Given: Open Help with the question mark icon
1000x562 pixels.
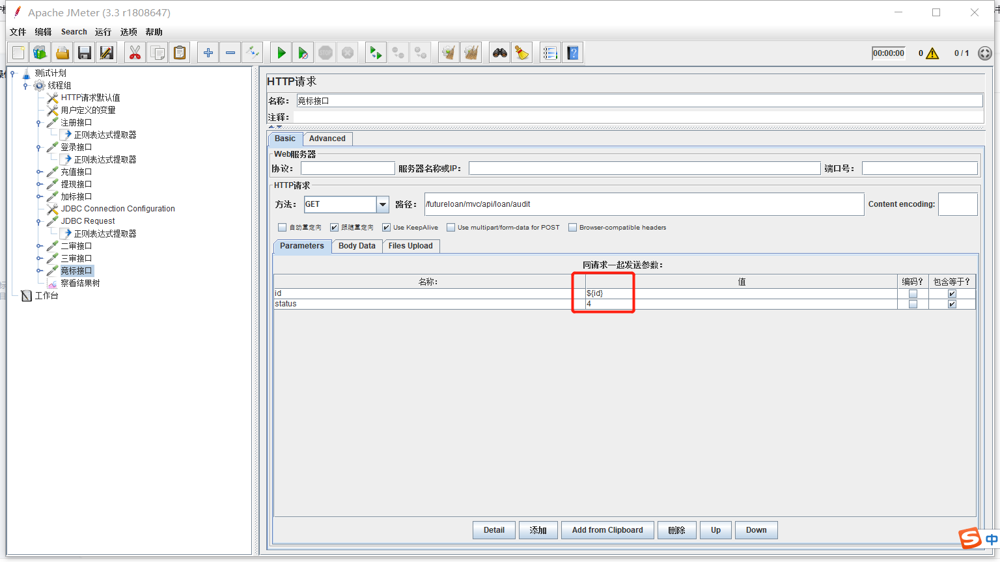Looking at the screenshot, I should click(572, 53).
